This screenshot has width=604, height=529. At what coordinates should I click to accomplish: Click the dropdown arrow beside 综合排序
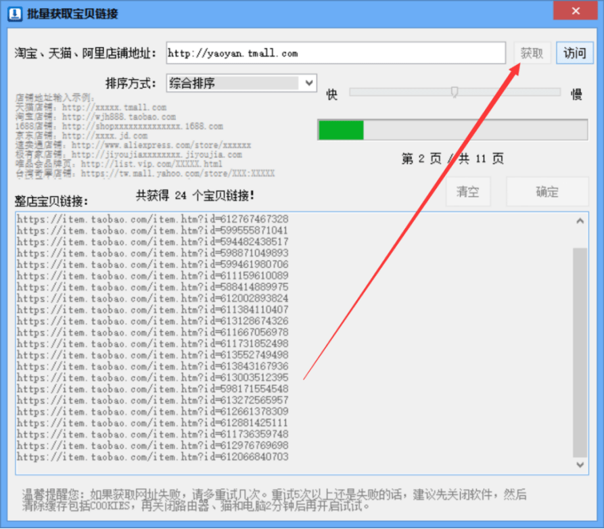310,83
